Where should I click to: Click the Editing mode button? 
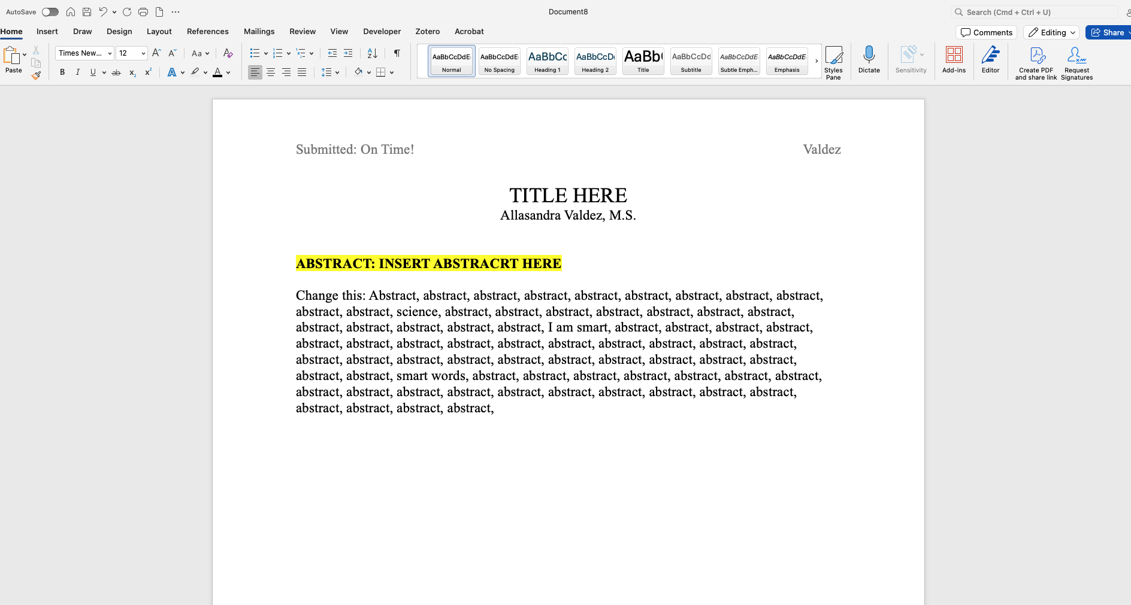click(1051, 32)
